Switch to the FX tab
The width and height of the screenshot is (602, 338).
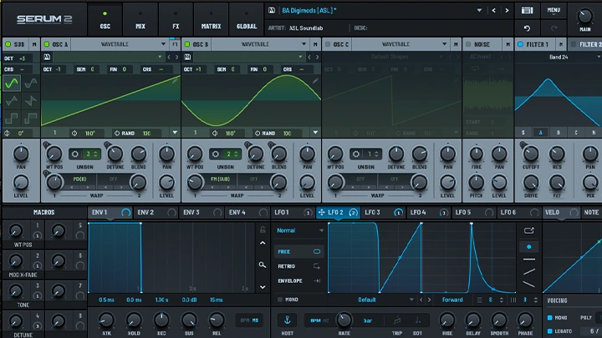point(176,19)
